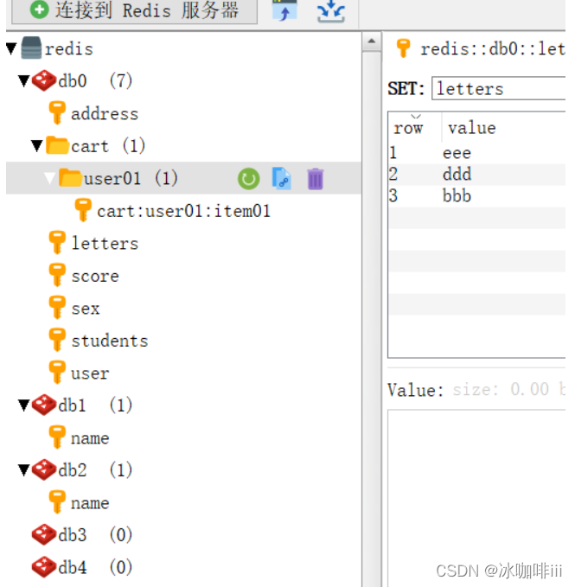Screen dimensions: 575x587
Task: Collapse the user01 folder arrow
Action: [x=49, y=178]
